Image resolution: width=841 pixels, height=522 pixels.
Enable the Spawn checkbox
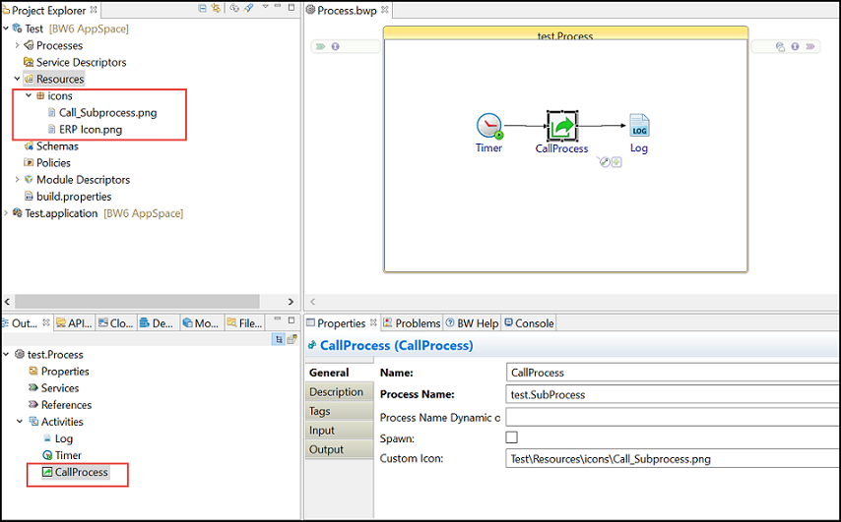tap(511, 437)
